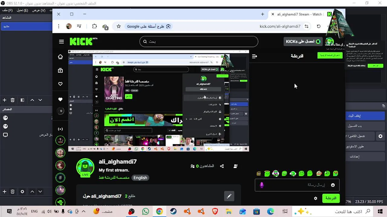
Task: Move the selected scene up
Action: [x=32, y=100]
